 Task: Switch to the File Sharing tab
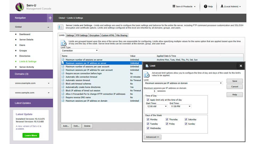click(x=122, y=35)
